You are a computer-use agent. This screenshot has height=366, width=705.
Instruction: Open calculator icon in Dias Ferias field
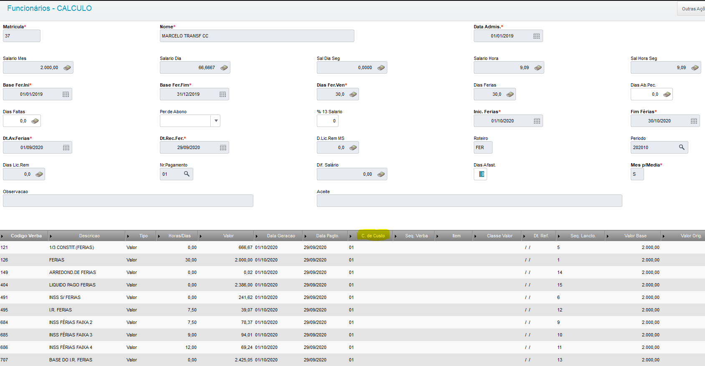click(x=510, y=95)
